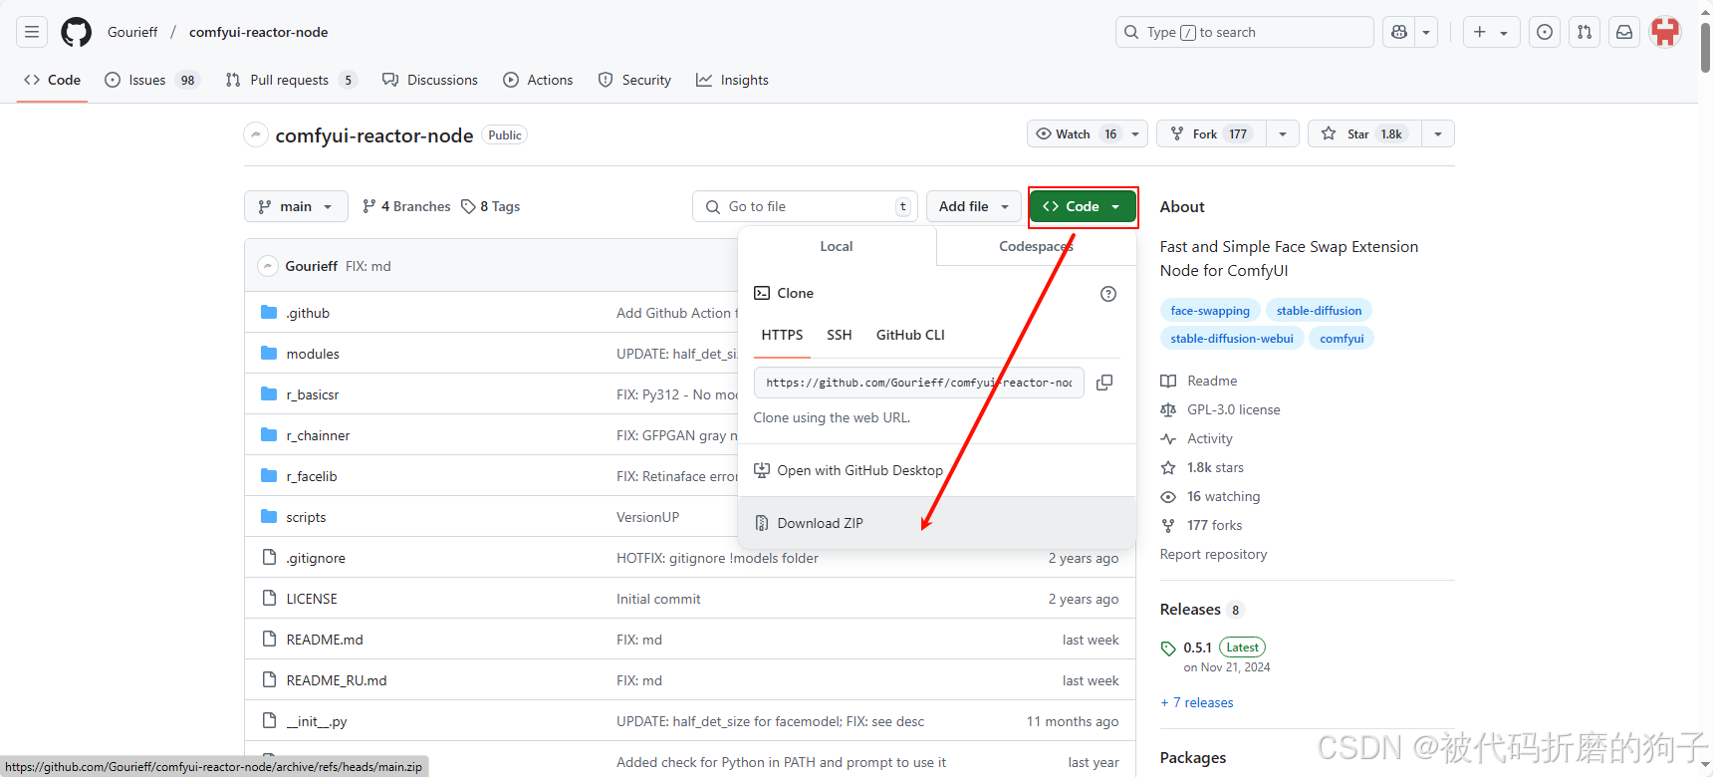
Task: Open the Copilot icon button
Action: pyautogui.click(x=1399, y=32)
